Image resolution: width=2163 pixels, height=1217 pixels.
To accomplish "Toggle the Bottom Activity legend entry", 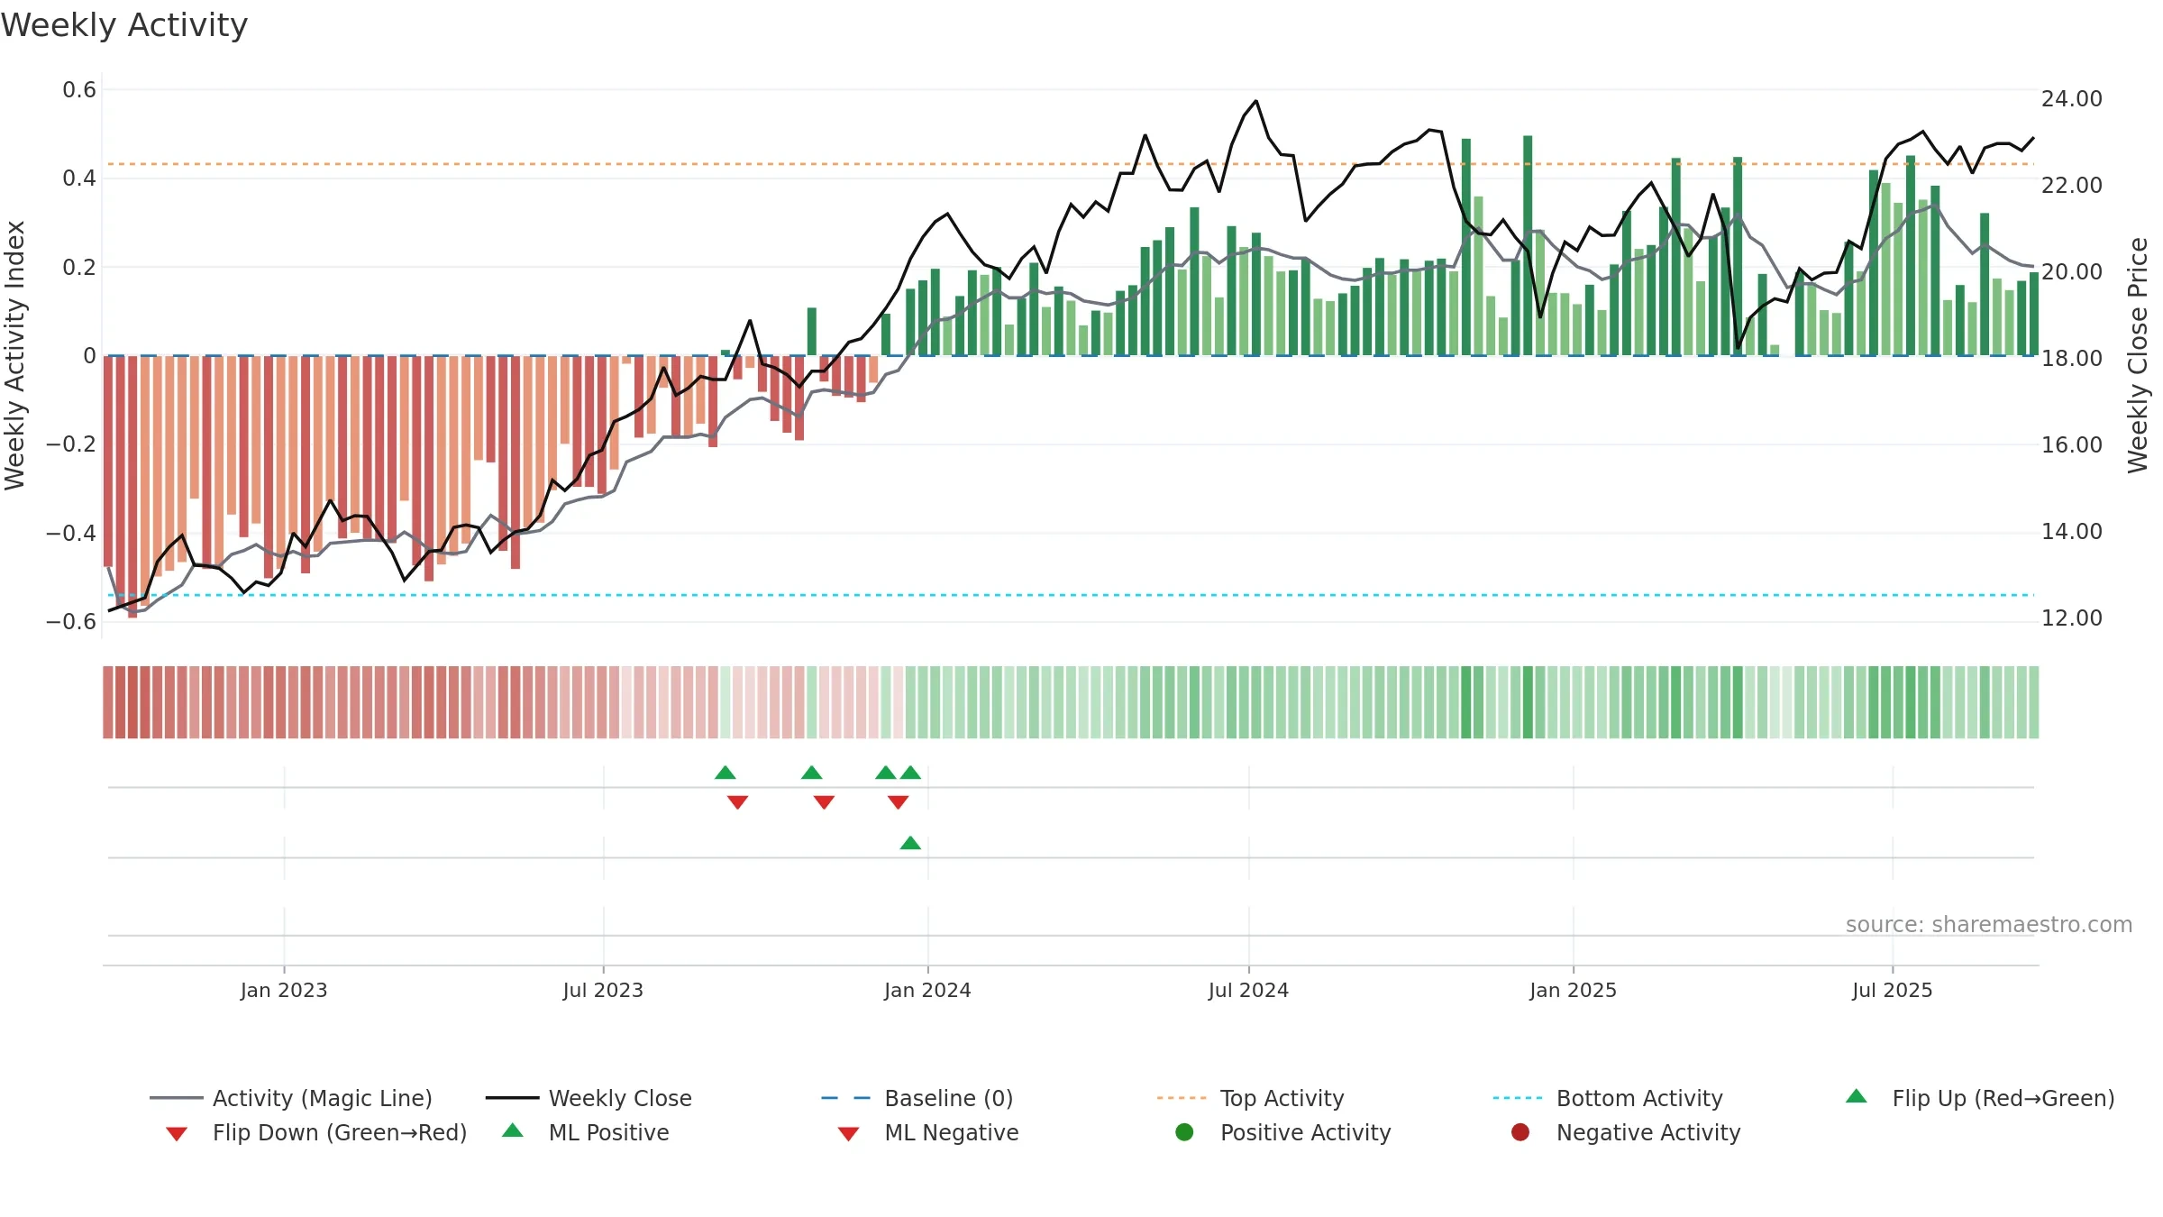I will (x=1608, y=1098).
